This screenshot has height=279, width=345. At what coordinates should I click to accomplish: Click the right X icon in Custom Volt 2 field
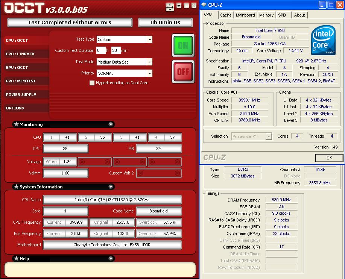click(177, 173)
